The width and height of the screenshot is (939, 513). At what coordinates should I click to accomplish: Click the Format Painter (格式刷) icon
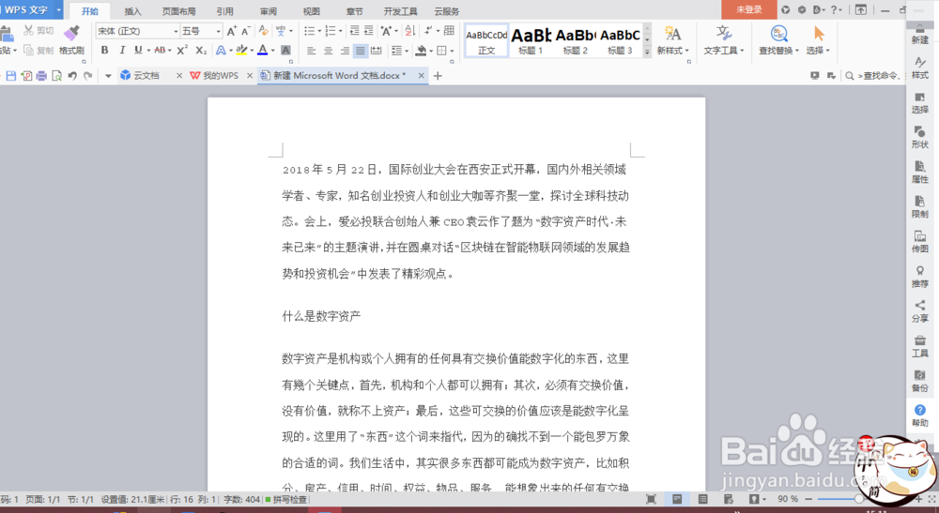(x=71, y=32)
